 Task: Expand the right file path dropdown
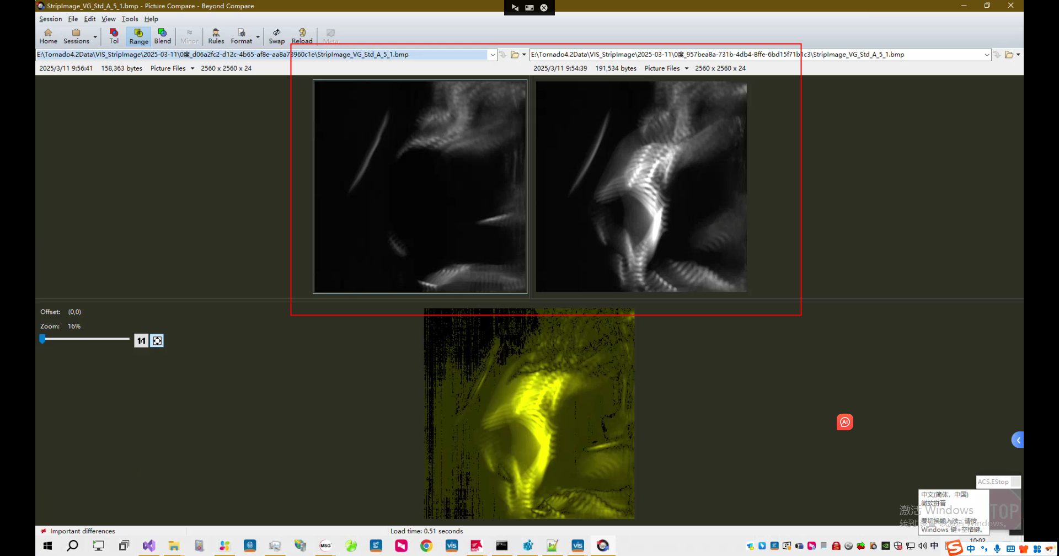point(986,55)
